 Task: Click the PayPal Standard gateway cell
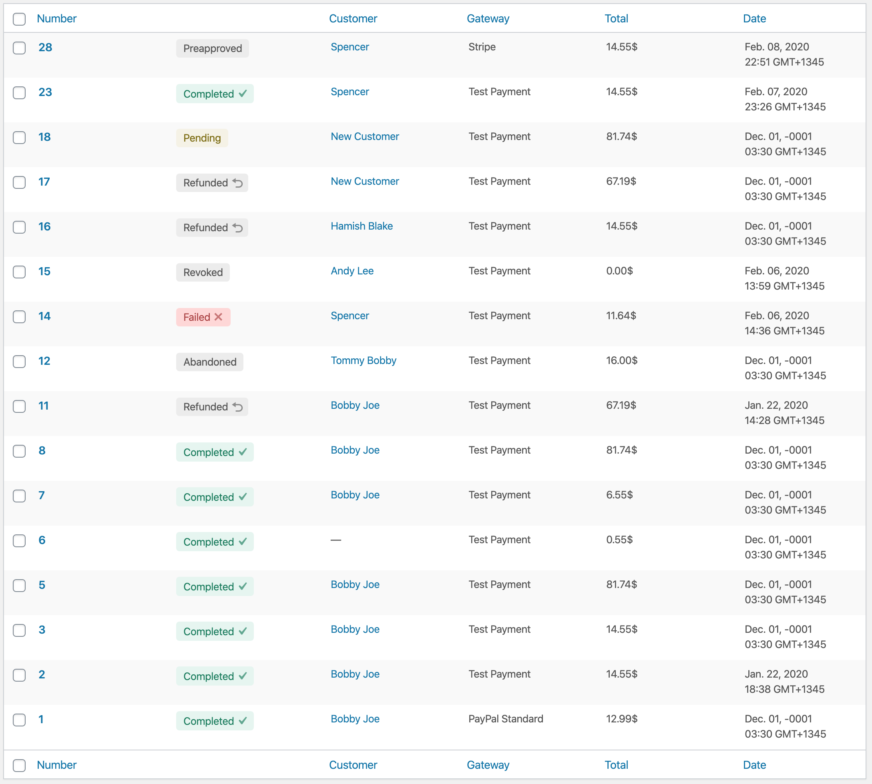click(x=506, y=719)
